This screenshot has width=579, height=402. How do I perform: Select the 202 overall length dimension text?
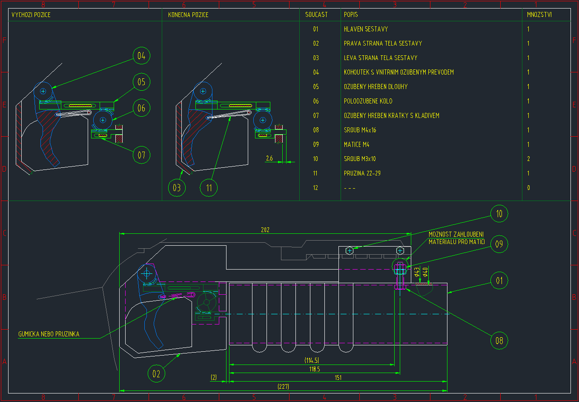(x=265, y=230)
